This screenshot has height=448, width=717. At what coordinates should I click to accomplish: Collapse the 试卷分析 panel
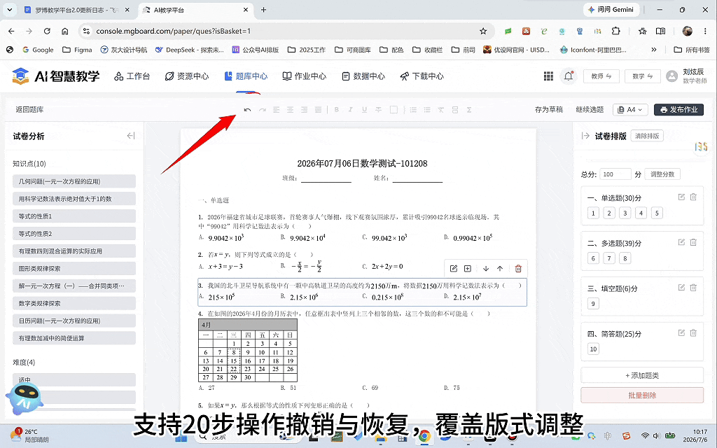131,136
